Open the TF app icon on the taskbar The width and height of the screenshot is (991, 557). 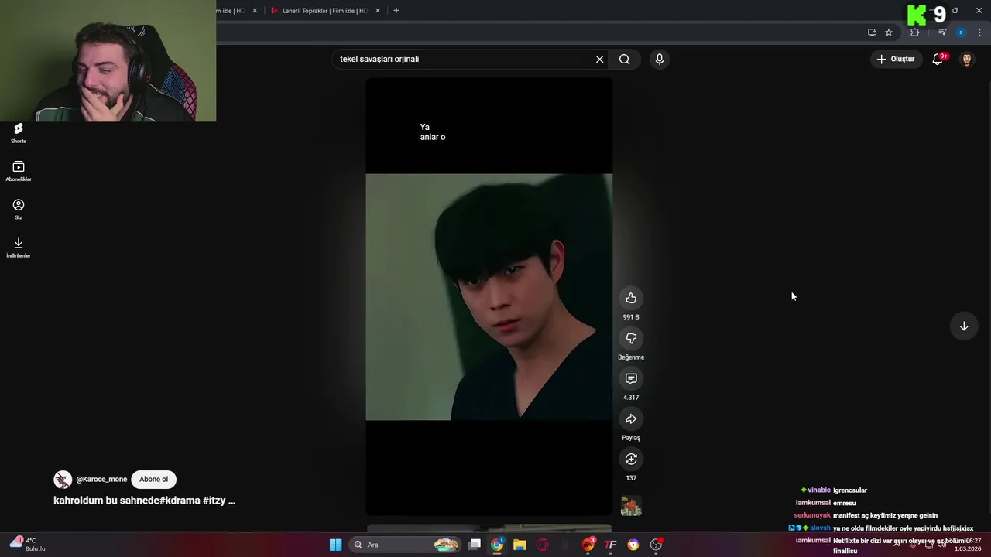tap(610, 545)
